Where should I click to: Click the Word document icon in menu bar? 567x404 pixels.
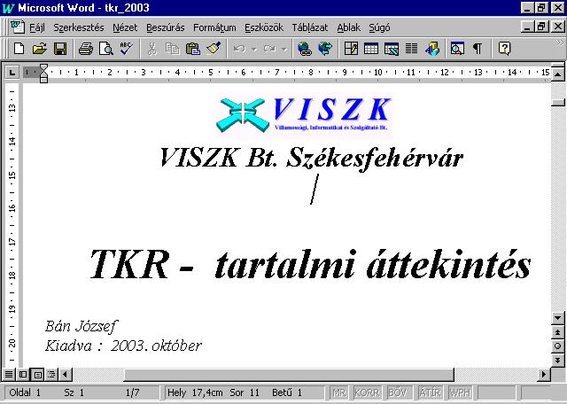click(17, 27)
